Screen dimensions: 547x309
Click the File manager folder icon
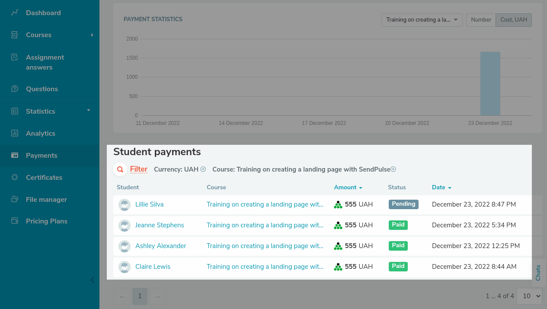(15, 199)
